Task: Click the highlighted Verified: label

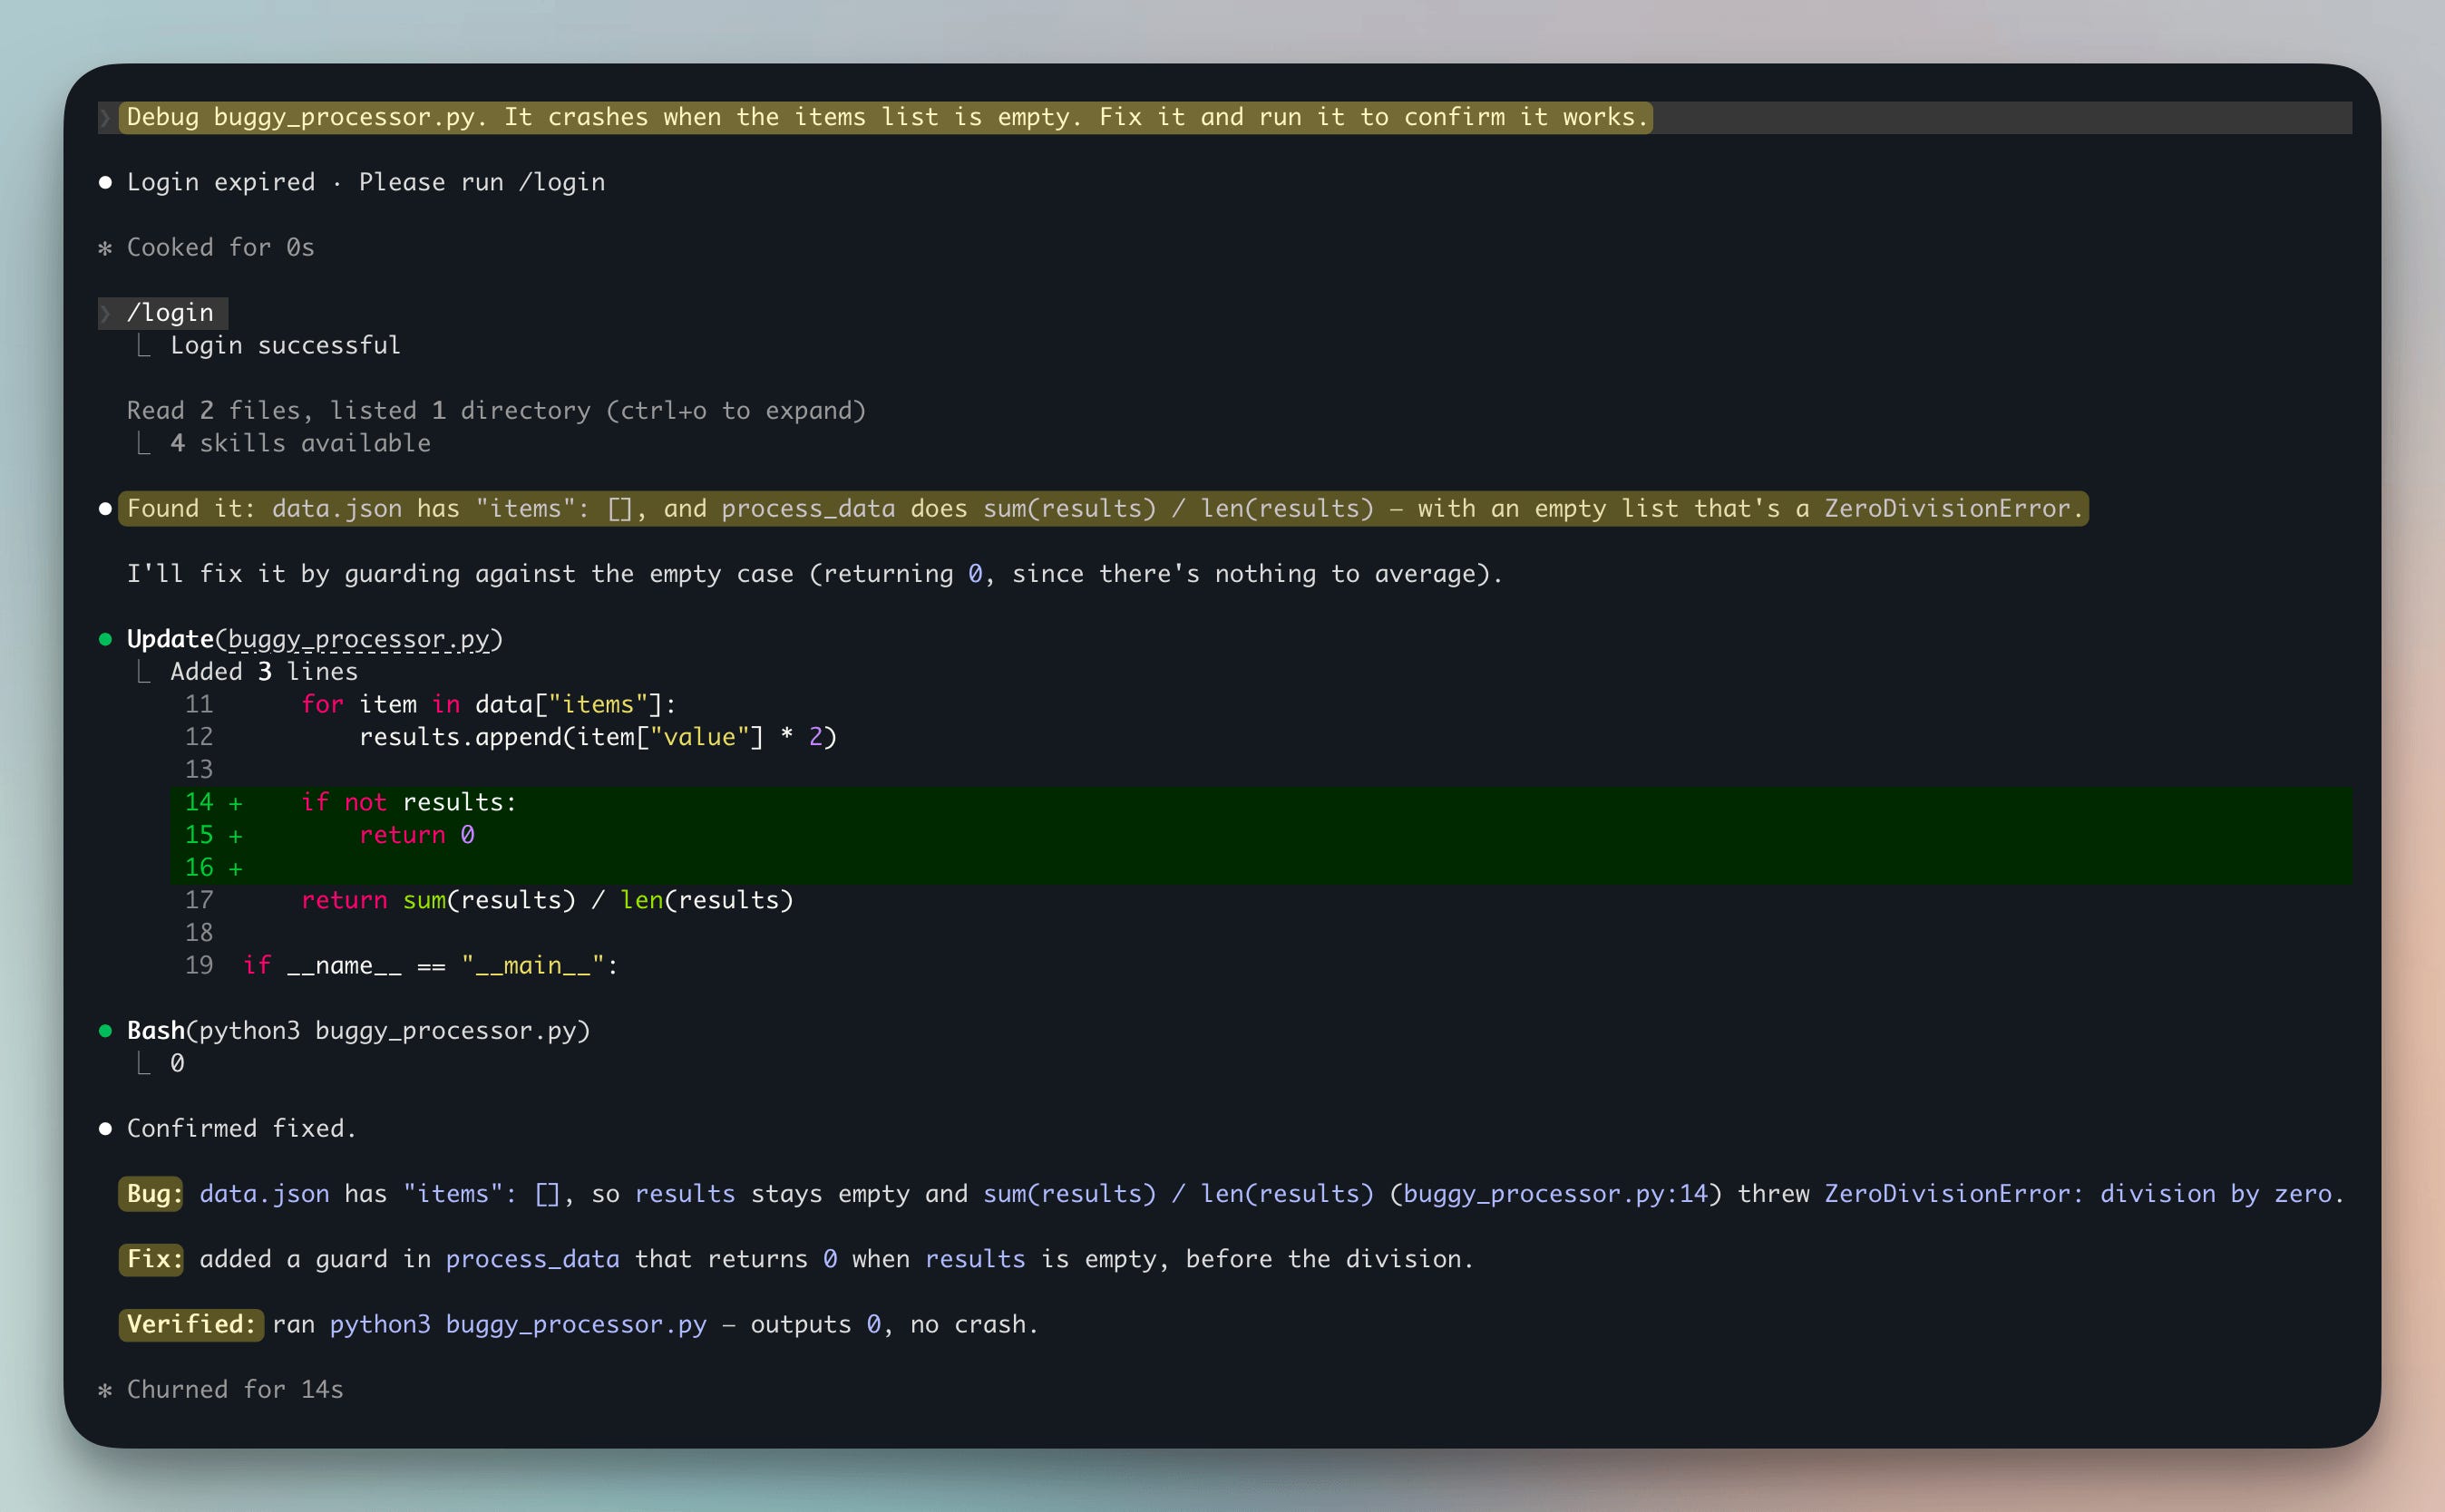Action: click(191, 1325)
